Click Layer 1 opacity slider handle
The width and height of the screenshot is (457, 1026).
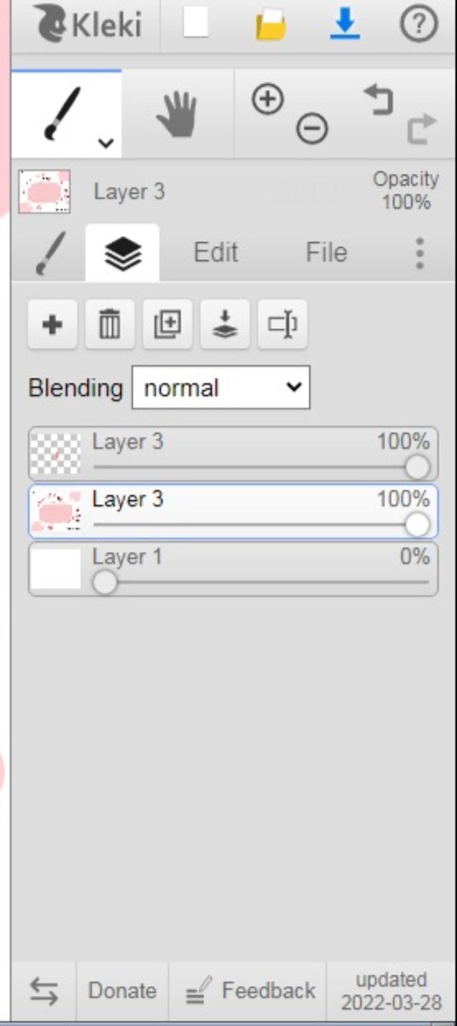(x=105, y=582)
